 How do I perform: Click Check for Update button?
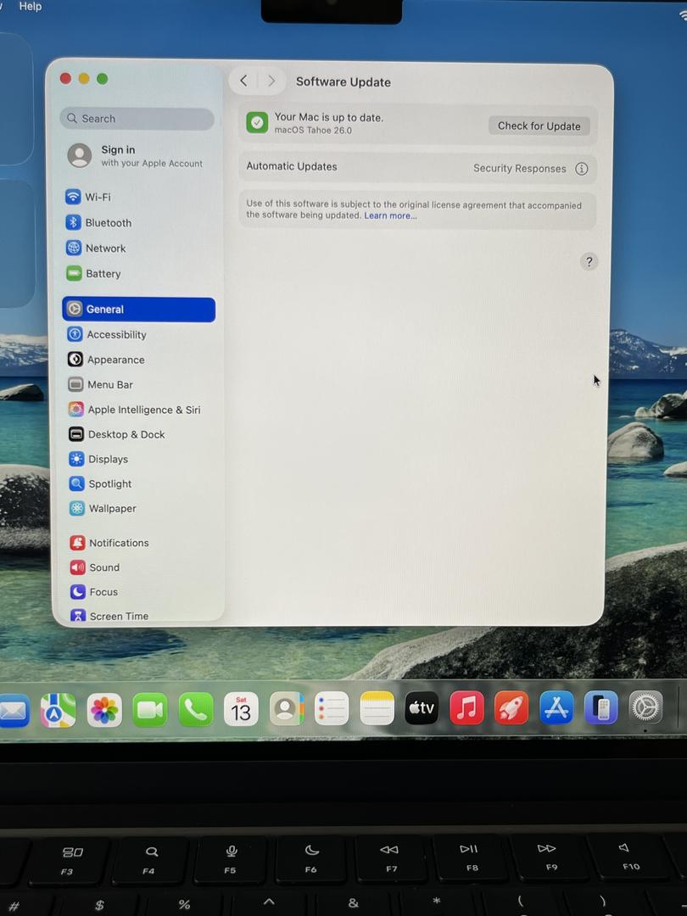coord(539,126)
